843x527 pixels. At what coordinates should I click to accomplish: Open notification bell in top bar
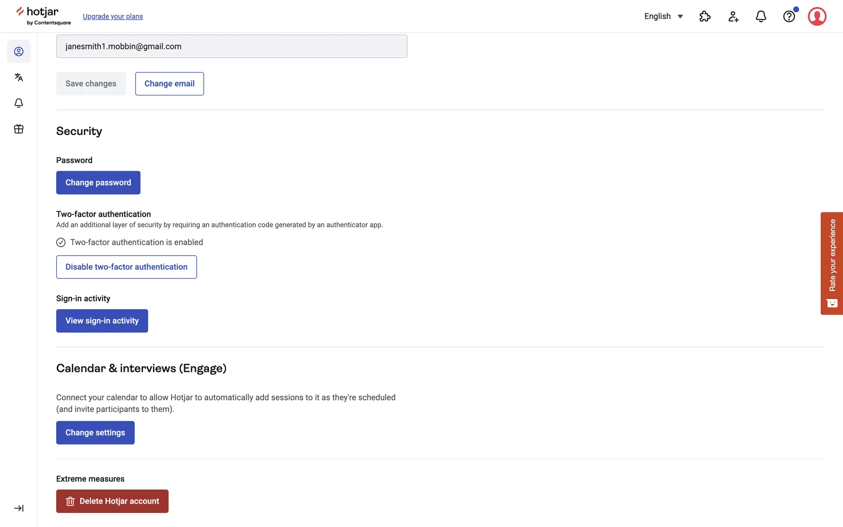click(761, 16)
